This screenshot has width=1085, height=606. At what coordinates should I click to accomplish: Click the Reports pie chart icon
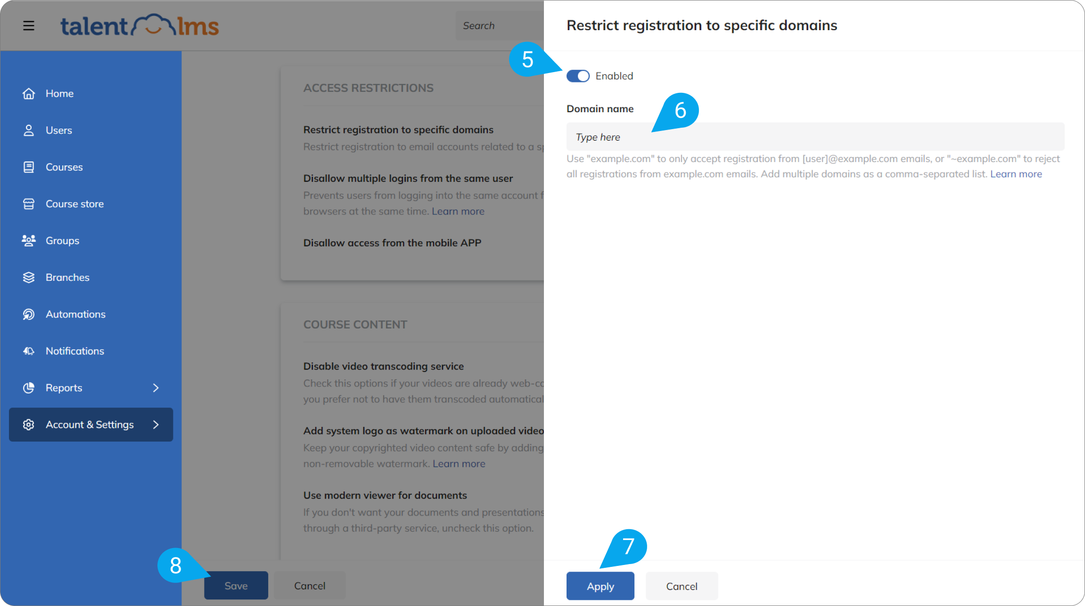pyautogui.click(x=29, y=387)
